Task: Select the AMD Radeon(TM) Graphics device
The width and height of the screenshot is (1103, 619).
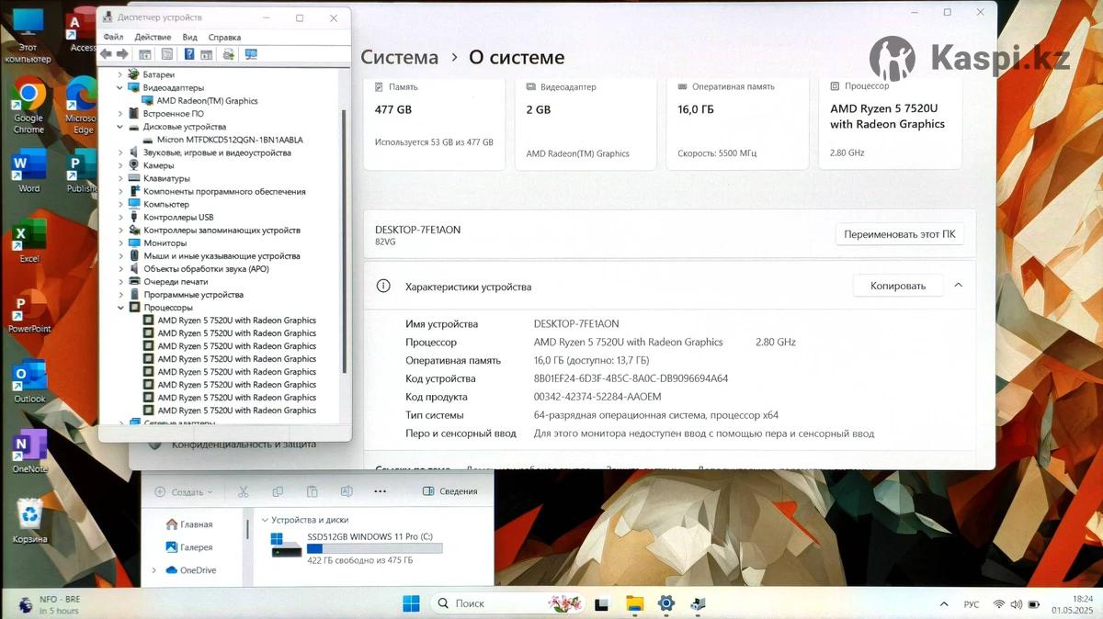Action: (200, 101)
